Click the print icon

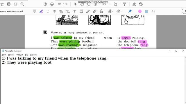point(9,4)
